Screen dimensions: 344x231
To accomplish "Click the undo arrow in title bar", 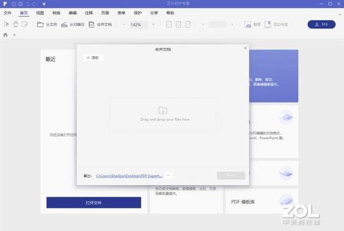I will tap(27, 4).
